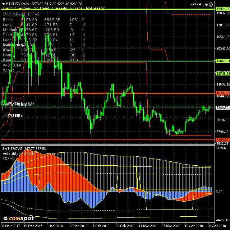Click the 14065.51 price level tag
The height and width of the screenshot is (230, 230).
[x=222, y=61]
